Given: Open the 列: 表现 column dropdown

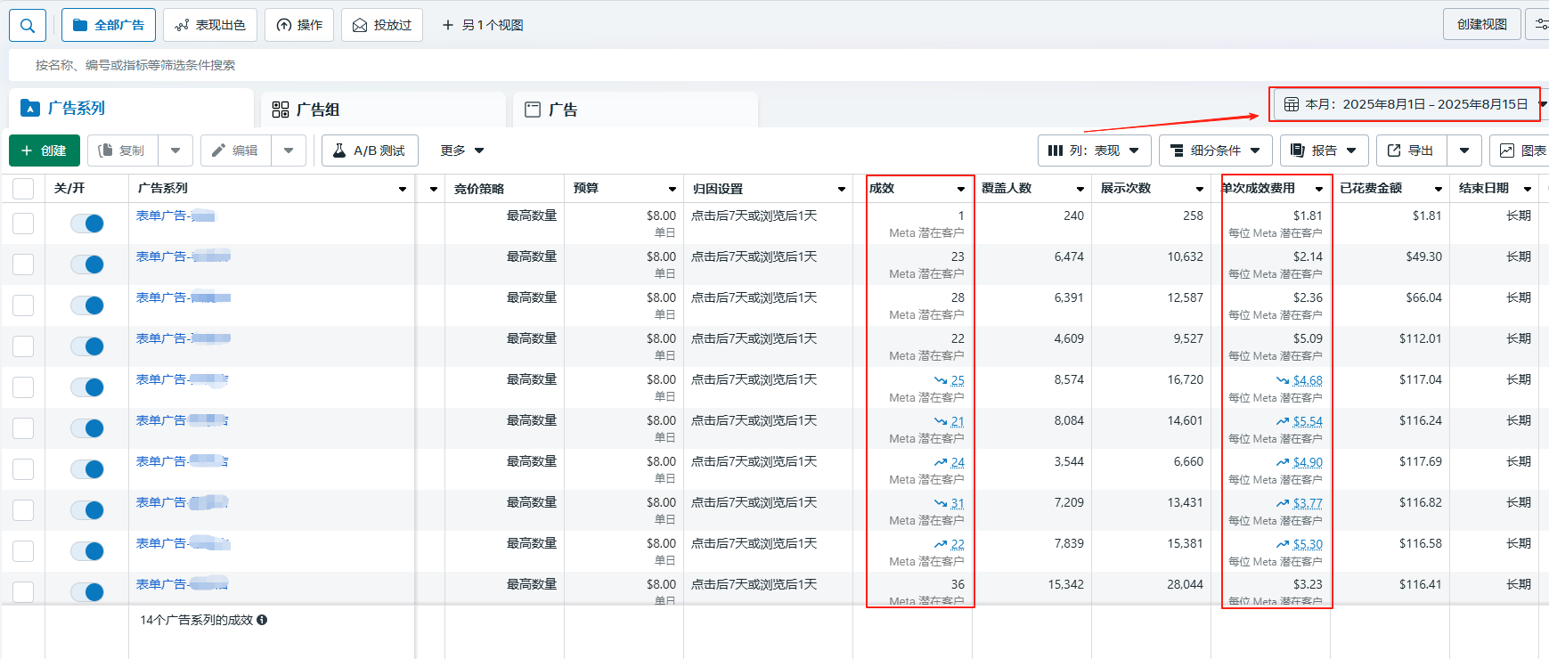Looking at the screenshot, I should pyautogui.click(x=1095, y=151).
